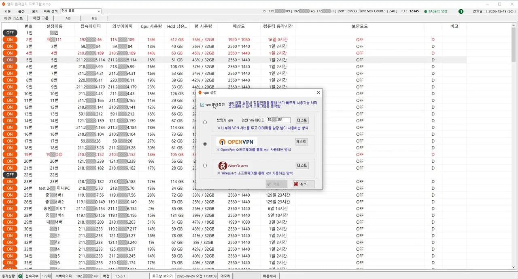Switch to the A반 tab
This screenshot has width=518, height=279.
[68, 18]
